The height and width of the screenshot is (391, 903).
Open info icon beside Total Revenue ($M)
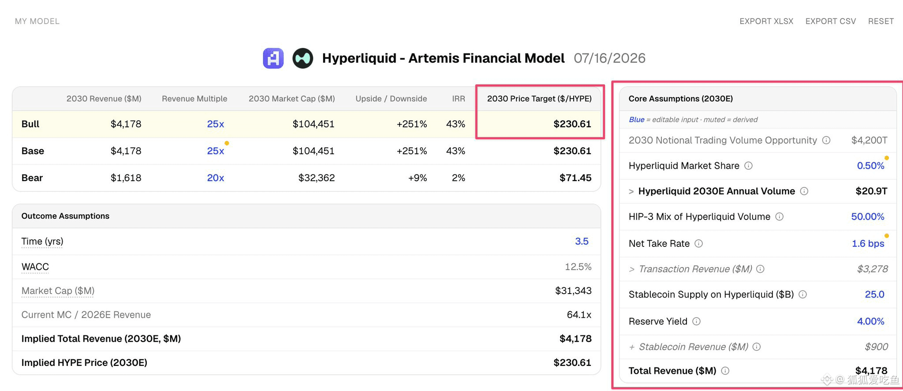pos(725,371)
